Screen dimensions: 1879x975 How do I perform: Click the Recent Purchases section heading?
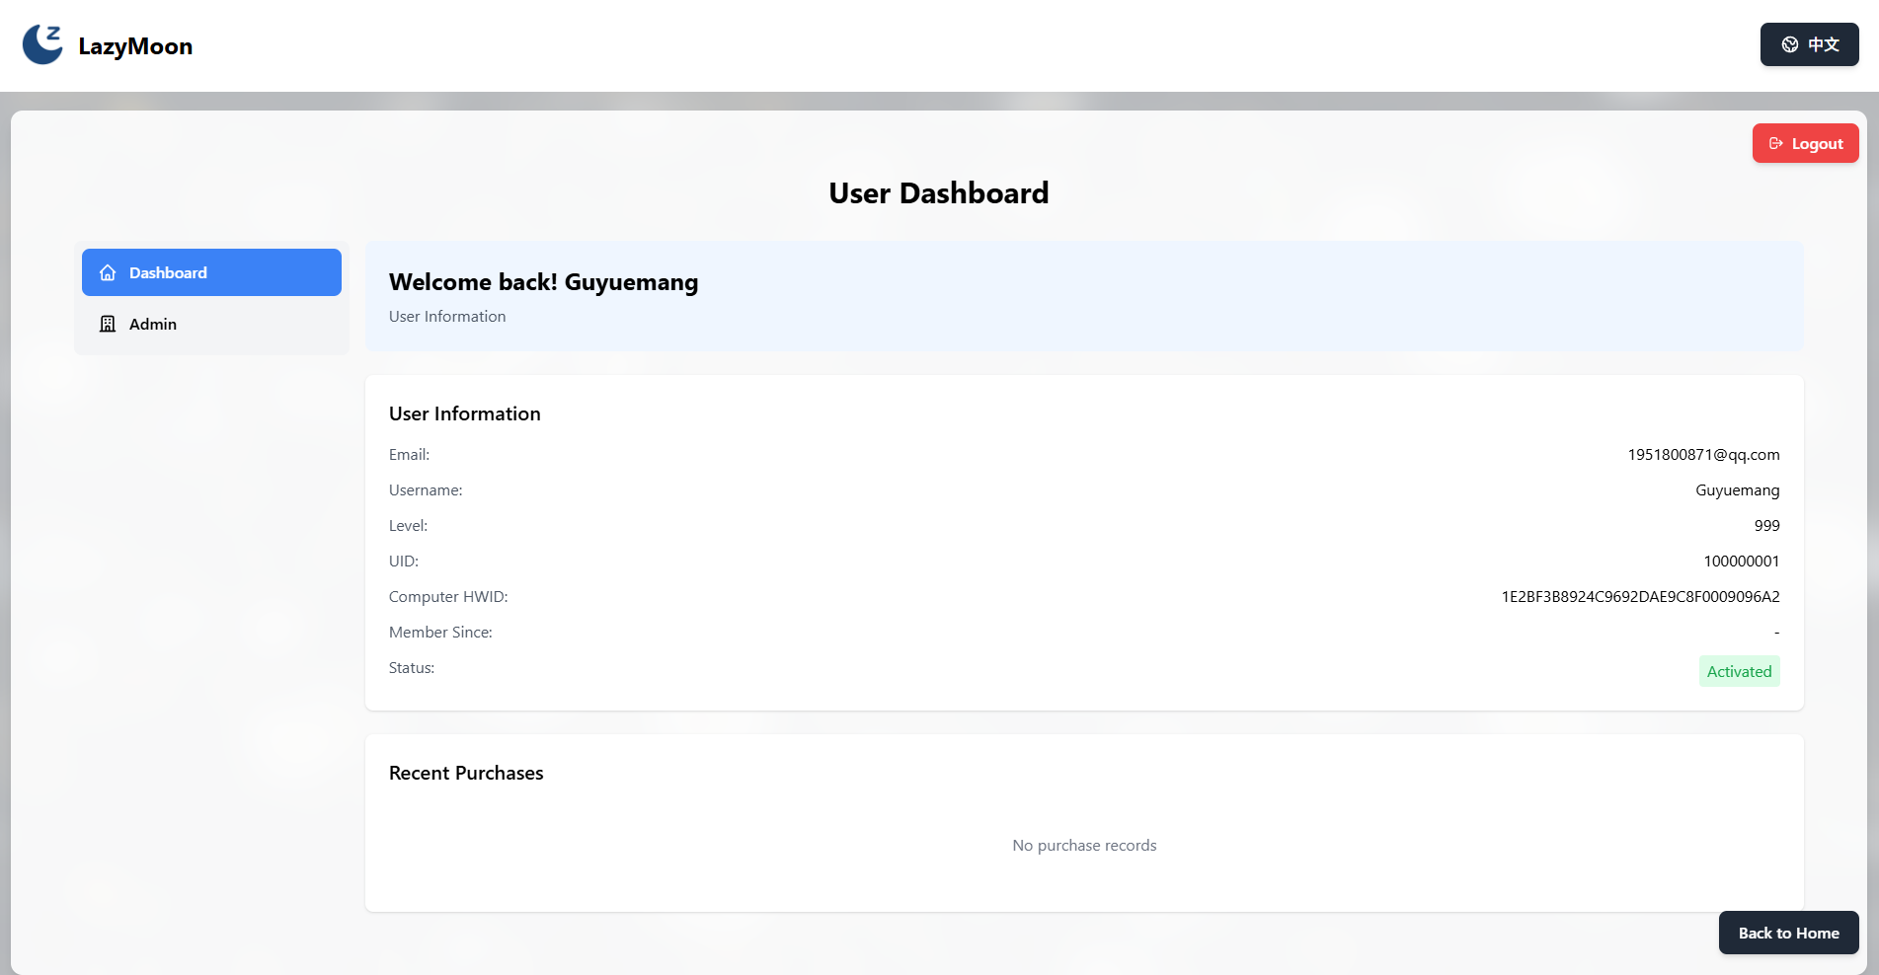[466, 774]
